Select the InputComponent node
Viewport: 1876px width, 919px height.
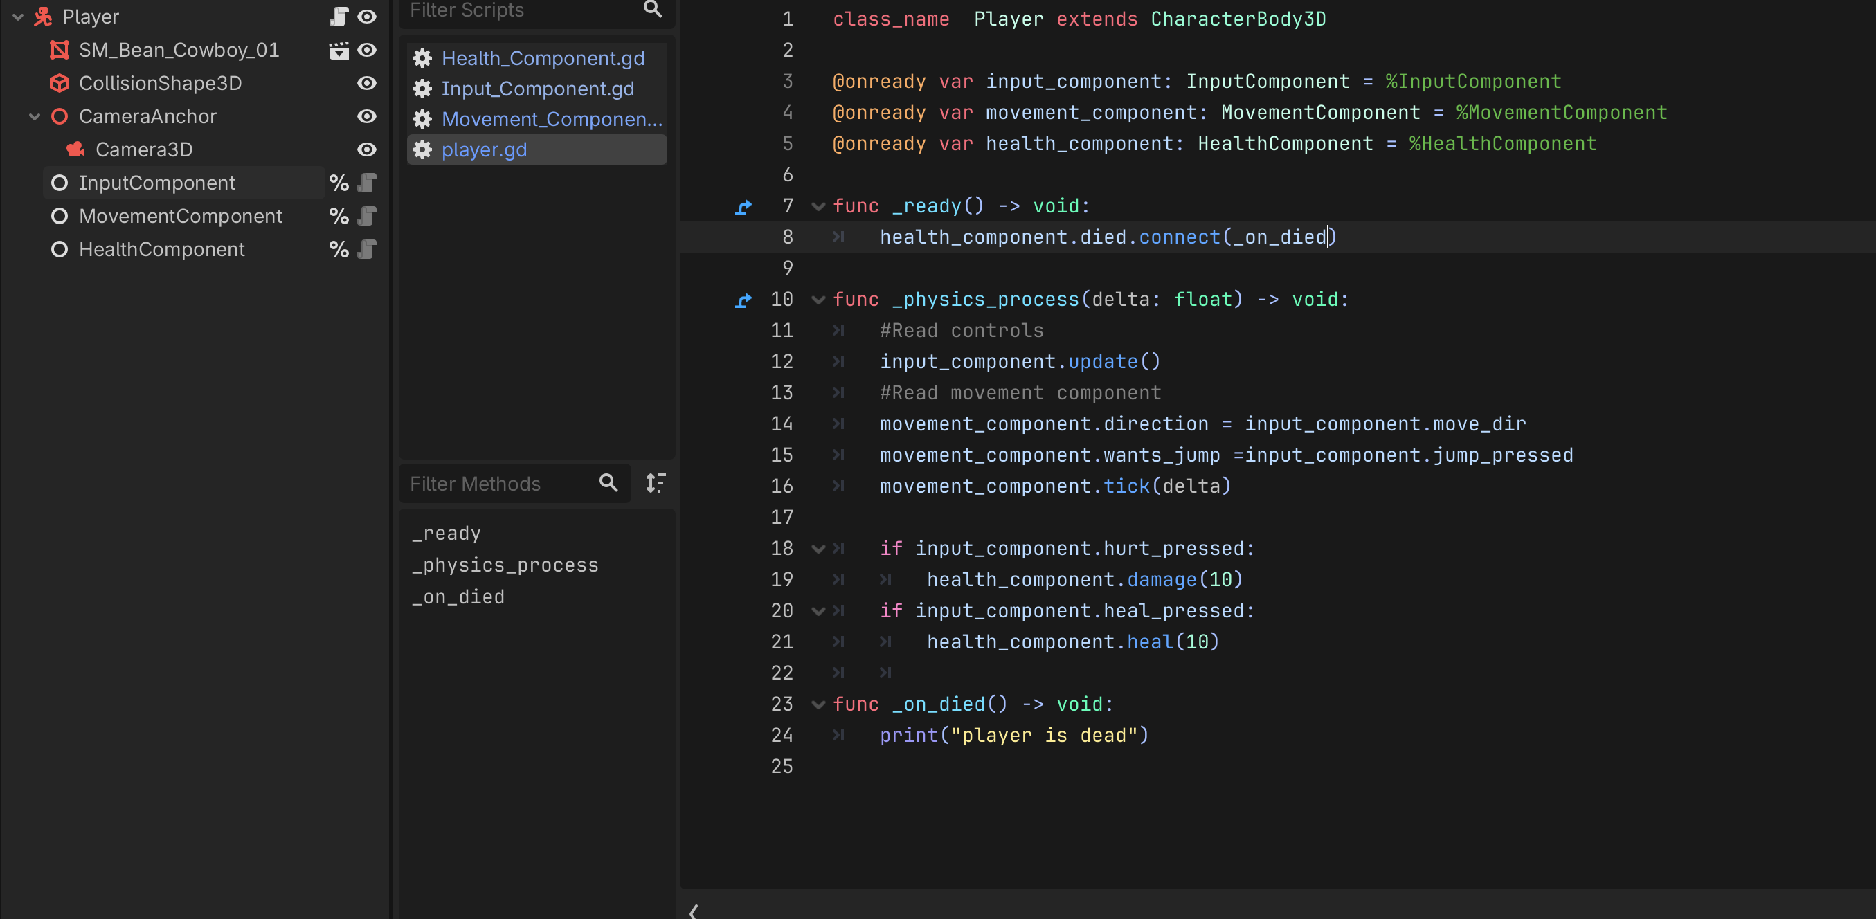156,183
